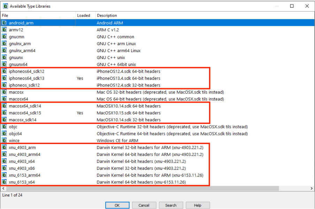Click the iphoneos64_sdk13 library icon
This screenshot has height=209, width=315.
click(x=4, y=78)
